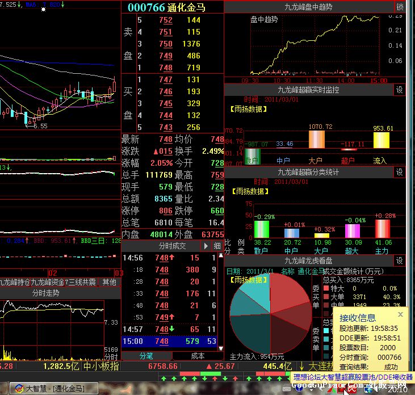415x395 pixels.
Task: Open 设 settings for 九龙峰超赢分类统计
Action: 399,172
